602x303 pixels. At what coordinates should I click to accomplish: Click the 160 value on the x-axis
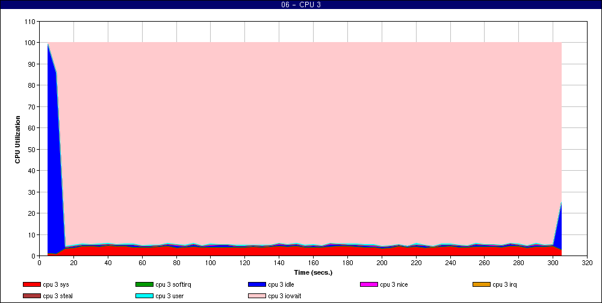(313, 263)
